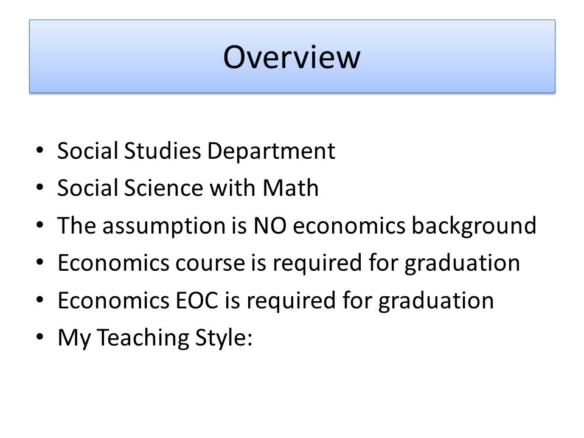Click the word NO in the assumption line
Viewport: 584px width, 438px height.
[269, 225]
